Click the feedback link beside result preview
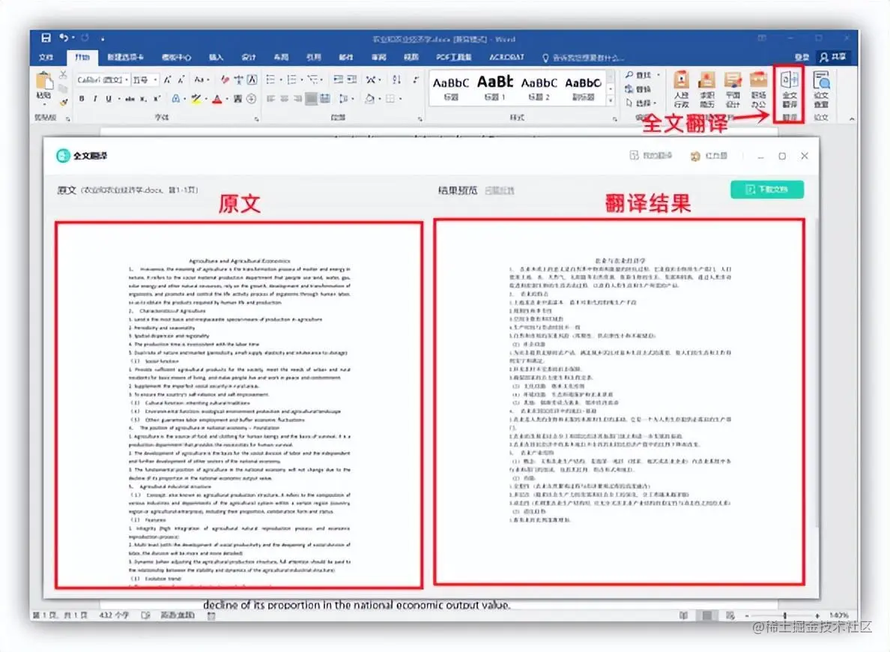This screenshot has width=890, height=652. pyautogui.click(x=500, y=190)
